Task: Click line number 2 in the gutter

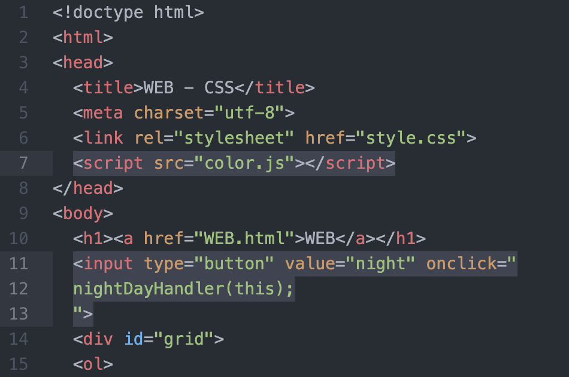Action: (23, 38)
